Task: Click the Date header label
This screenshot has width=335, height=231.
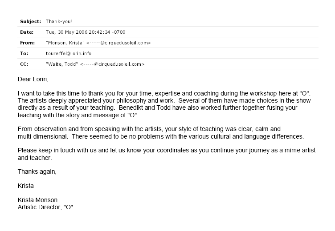Action: coord(27,32)
